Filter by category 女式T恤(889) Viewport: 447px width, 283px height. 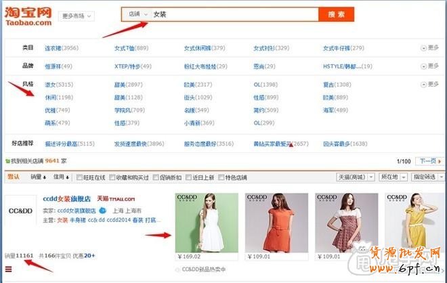(131, 48)
